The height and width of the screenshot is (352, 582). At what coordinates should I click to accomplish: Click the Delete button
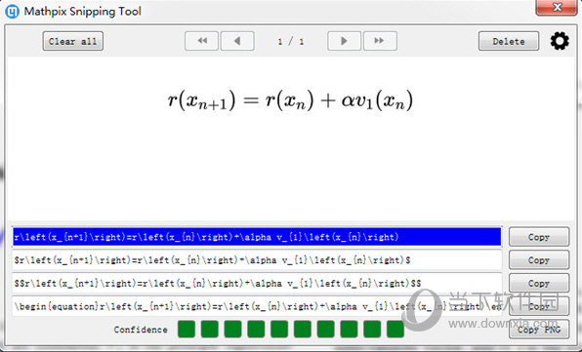point(509,41)
